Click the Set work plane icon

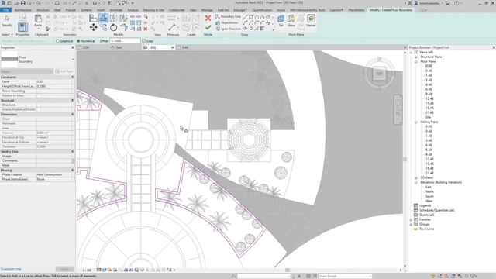pyautogui.click(x=281, y=19)
